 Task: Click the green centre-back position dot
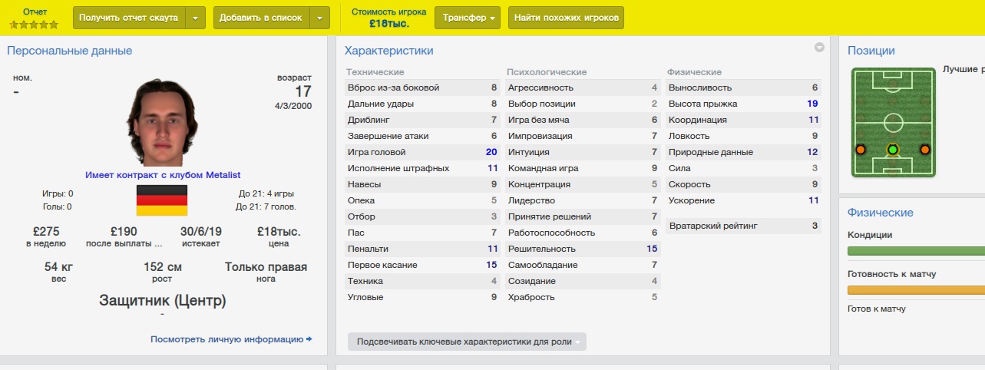(892, 149)
